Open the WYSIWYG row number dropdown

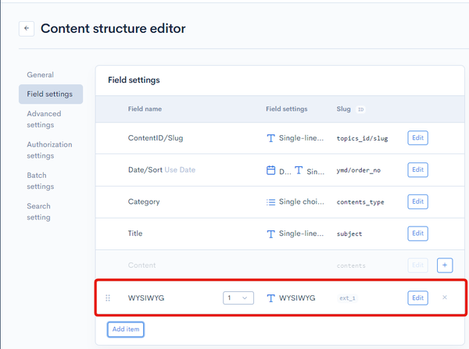pyautogui.click(x=238, y=298)
